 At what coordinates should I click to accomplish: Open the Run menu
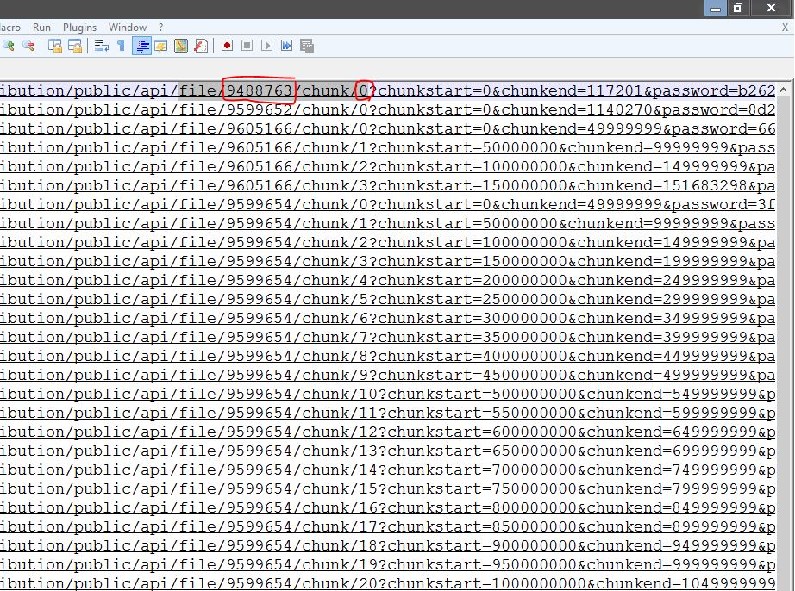41,28
